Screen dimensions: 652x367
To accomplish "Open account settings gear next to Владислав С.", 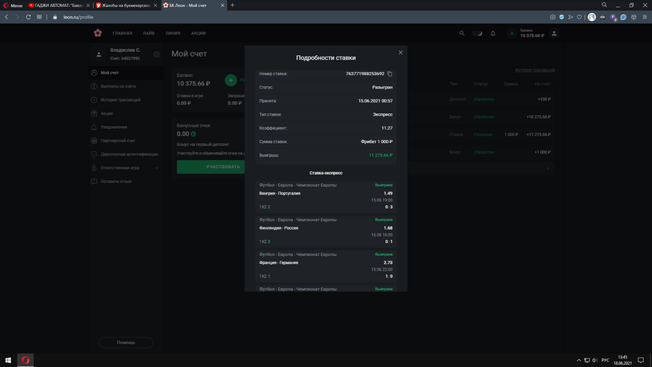I will [x=157, y=54].
